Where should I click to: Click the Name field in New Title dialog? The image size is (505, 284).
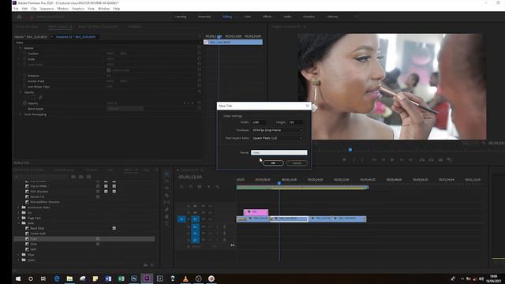[279, 152]
